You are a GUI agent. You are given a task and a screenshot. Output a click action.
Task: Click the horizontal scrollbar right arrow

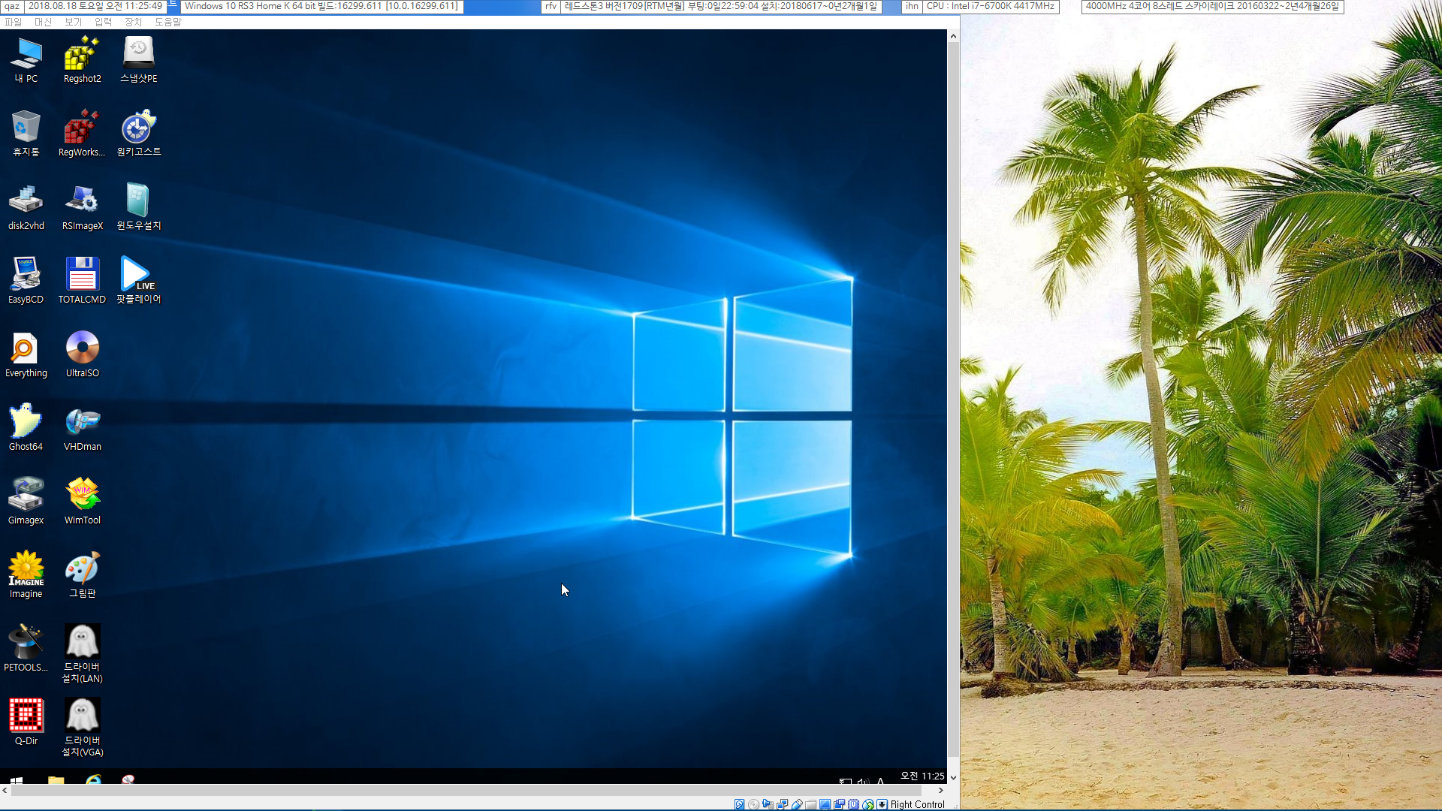941,790
